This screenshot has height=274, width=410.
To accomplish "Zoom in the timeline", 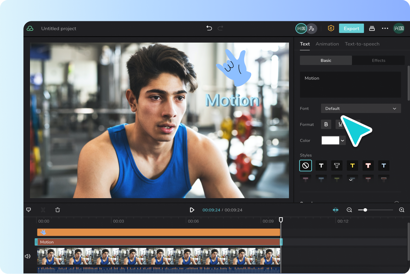I will 402,210.
